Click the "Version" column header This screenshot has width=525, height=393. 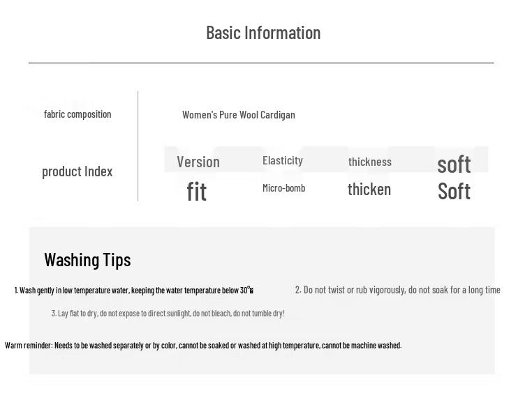click(x=198, y=162)
